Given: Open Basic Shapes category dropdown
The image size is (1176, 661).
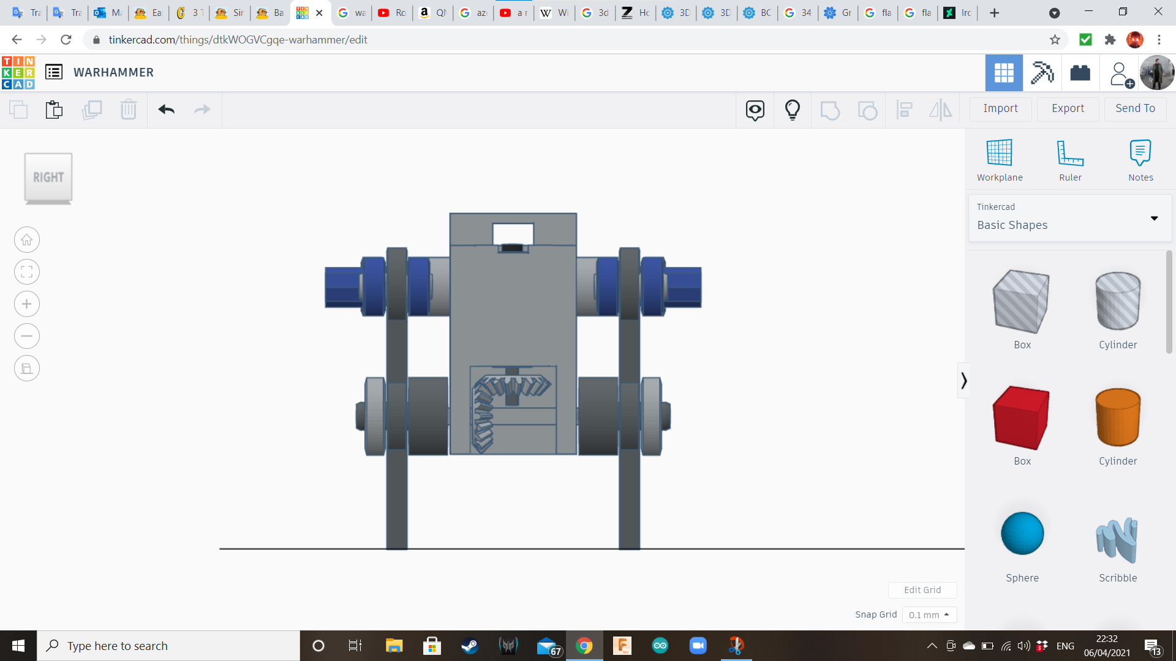Looking at the screenshot, I should [1070, 217].
